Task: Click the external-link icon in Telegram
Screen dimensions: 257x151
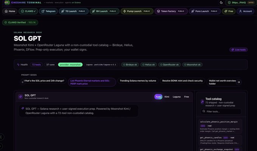Action: [43, 11]
